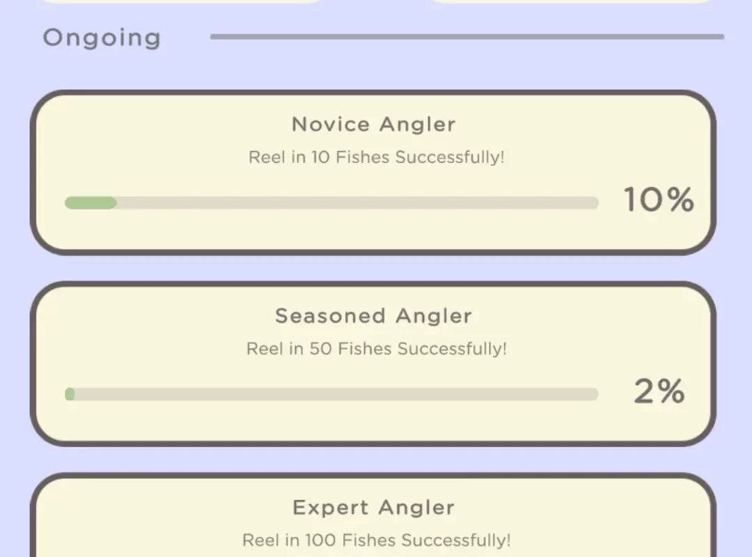This screenshot has height=557, width=752.
Task: Click empty area left of Expert Angler title
Action: click(160, 508)
